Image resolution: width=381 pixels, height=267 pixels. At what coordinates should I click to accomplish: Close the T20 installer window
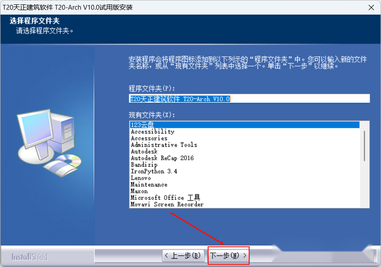click(370, 8)
